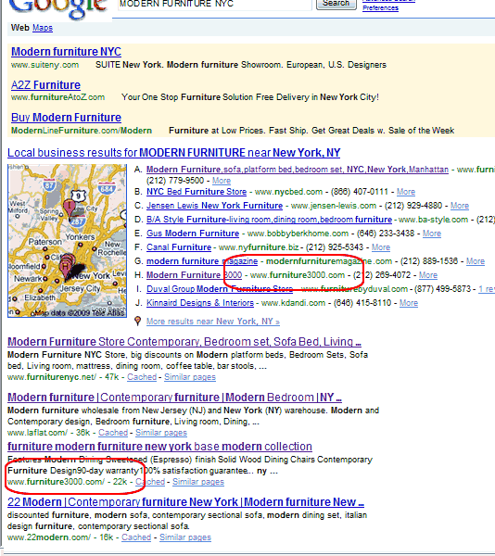Open the 'Buy Modern Furniture' sponsored link
Screen dimensions: 495x556
pyautogui.click(x=66, y=118)
